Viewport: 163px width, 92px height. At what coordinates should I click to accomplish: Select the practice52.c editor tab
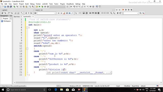[27, 17]
